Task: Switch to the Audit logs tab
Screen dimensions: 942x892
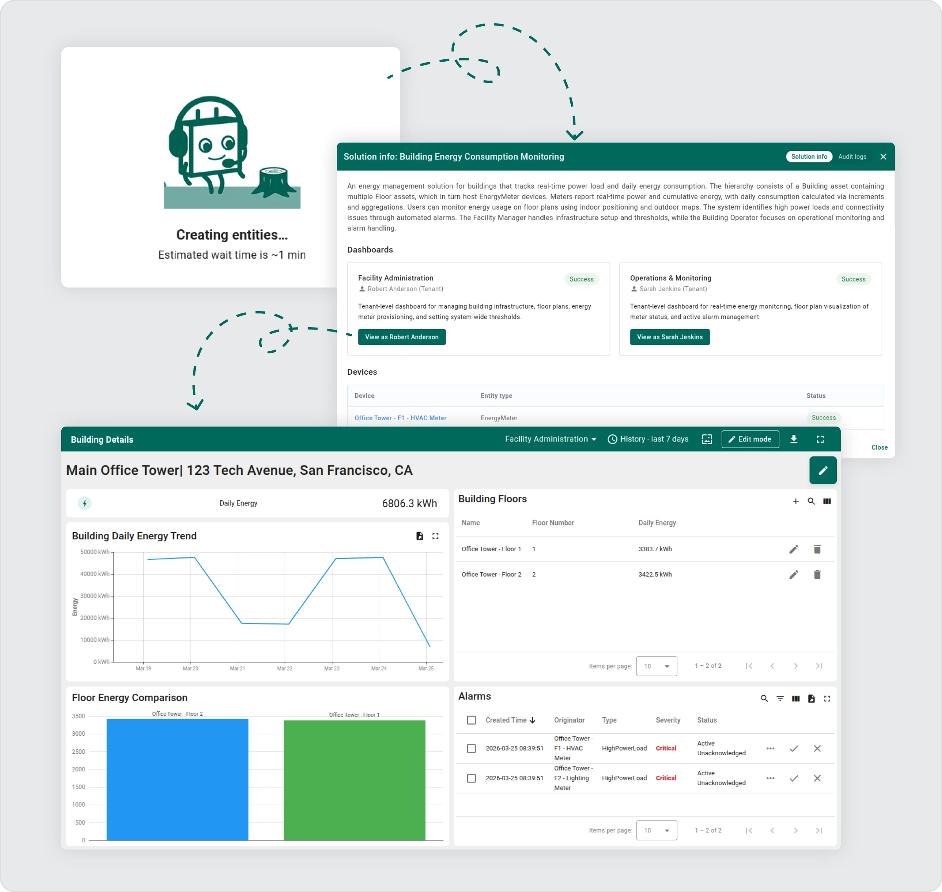Action: coord(852,156)
